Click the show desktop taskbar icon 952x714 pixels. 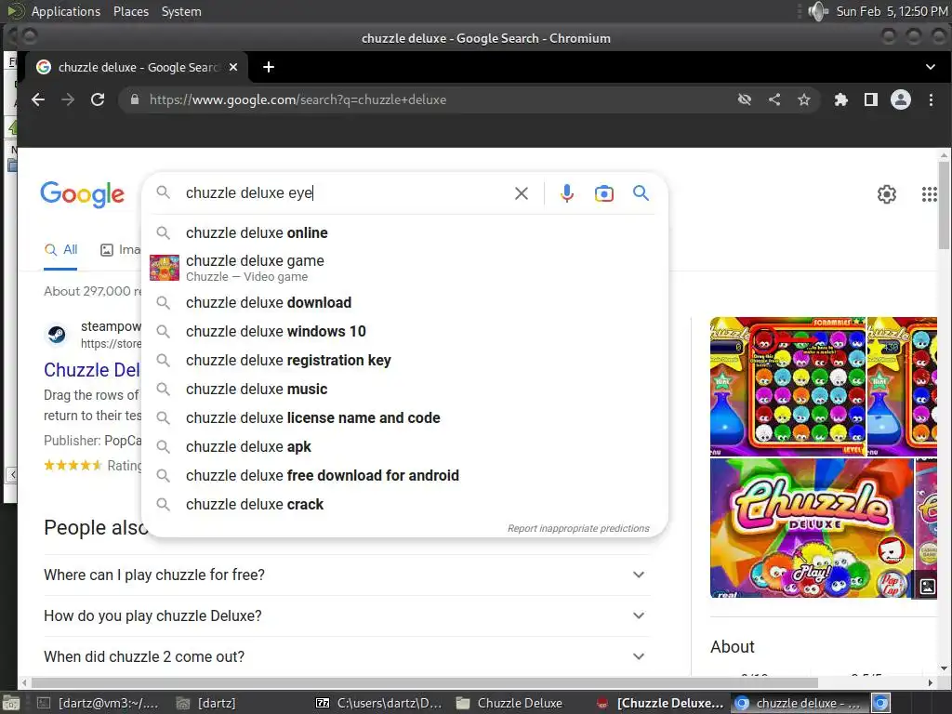pyautogui.click(x=11, y=703)
